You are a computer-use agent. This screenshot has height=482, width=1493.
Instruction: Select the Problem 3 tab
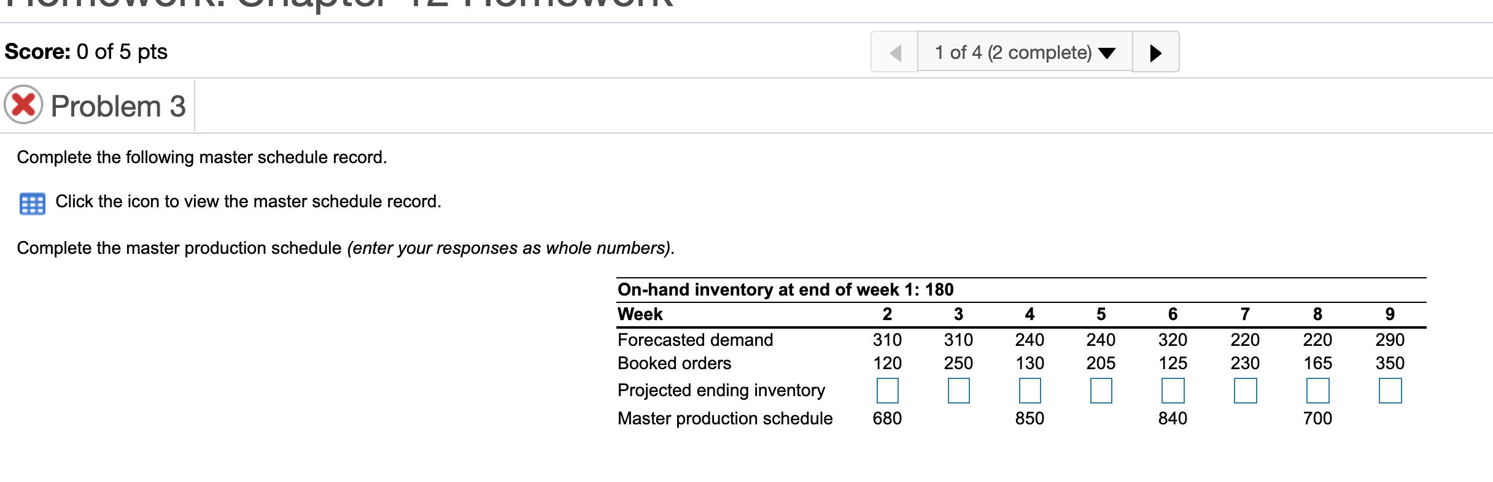coord(98,105)
